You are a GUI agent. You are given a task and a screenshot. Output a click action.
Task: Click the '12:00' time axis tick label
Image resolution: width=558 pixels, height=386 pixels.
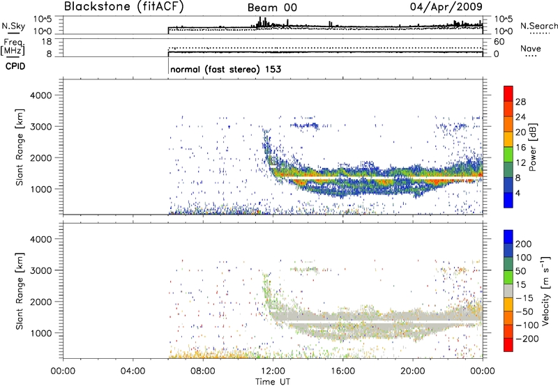pyautogui.click(x=273, y=371)
